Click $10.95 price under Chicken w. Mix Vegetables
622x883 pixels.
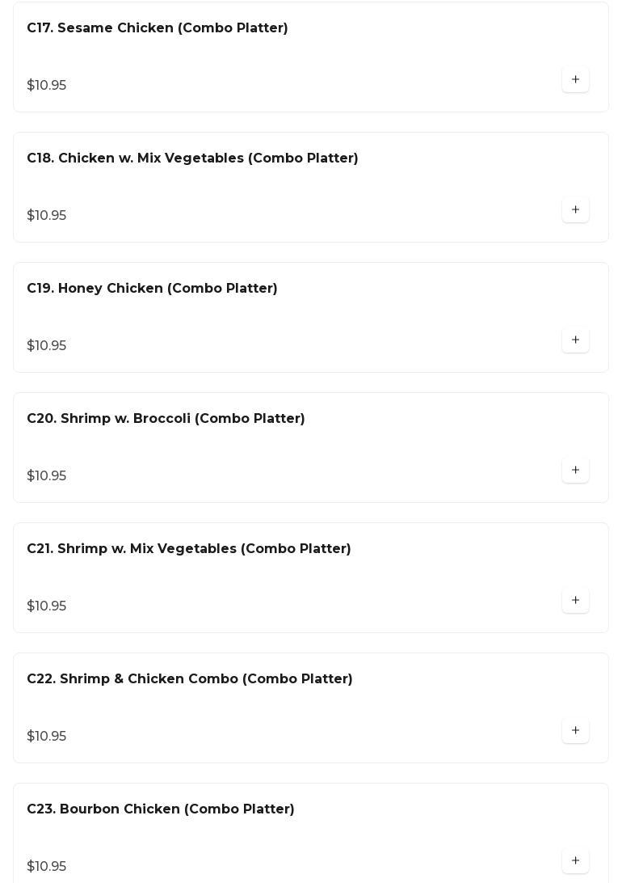coord(47,216)
